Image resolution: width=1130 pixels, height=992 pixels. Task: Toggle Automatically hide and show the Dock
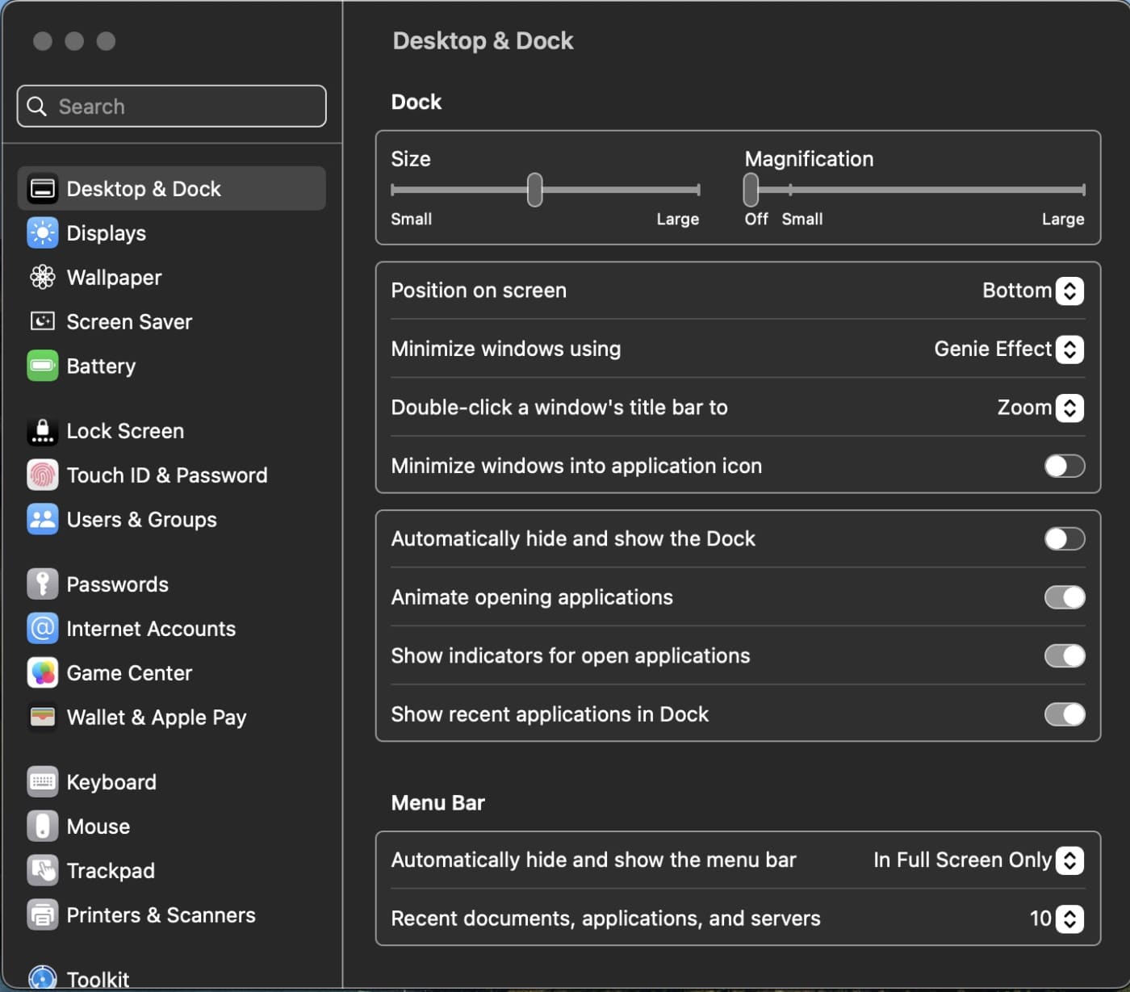tap(1064, 539)
